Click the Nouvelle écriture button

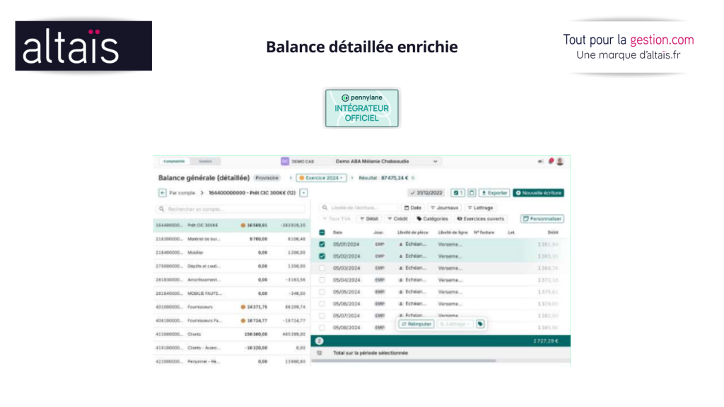pyautogui.click(x=538, y=192)
